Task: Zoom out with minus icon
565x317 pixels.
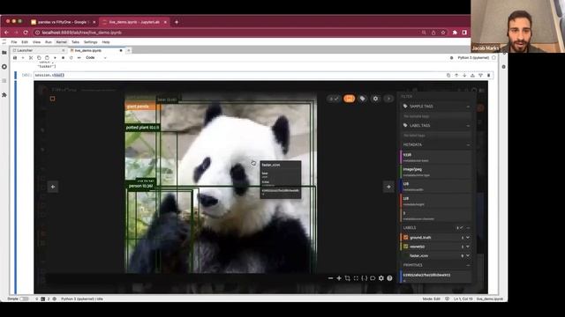Action: pyautogui.click(x=330, y=278)
